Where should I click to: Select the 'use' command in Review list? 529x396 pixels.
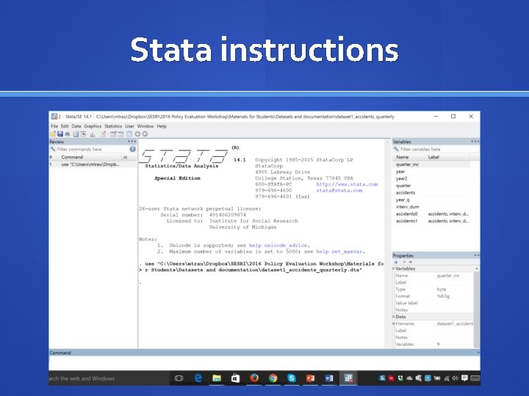click(x=93, y=165)
